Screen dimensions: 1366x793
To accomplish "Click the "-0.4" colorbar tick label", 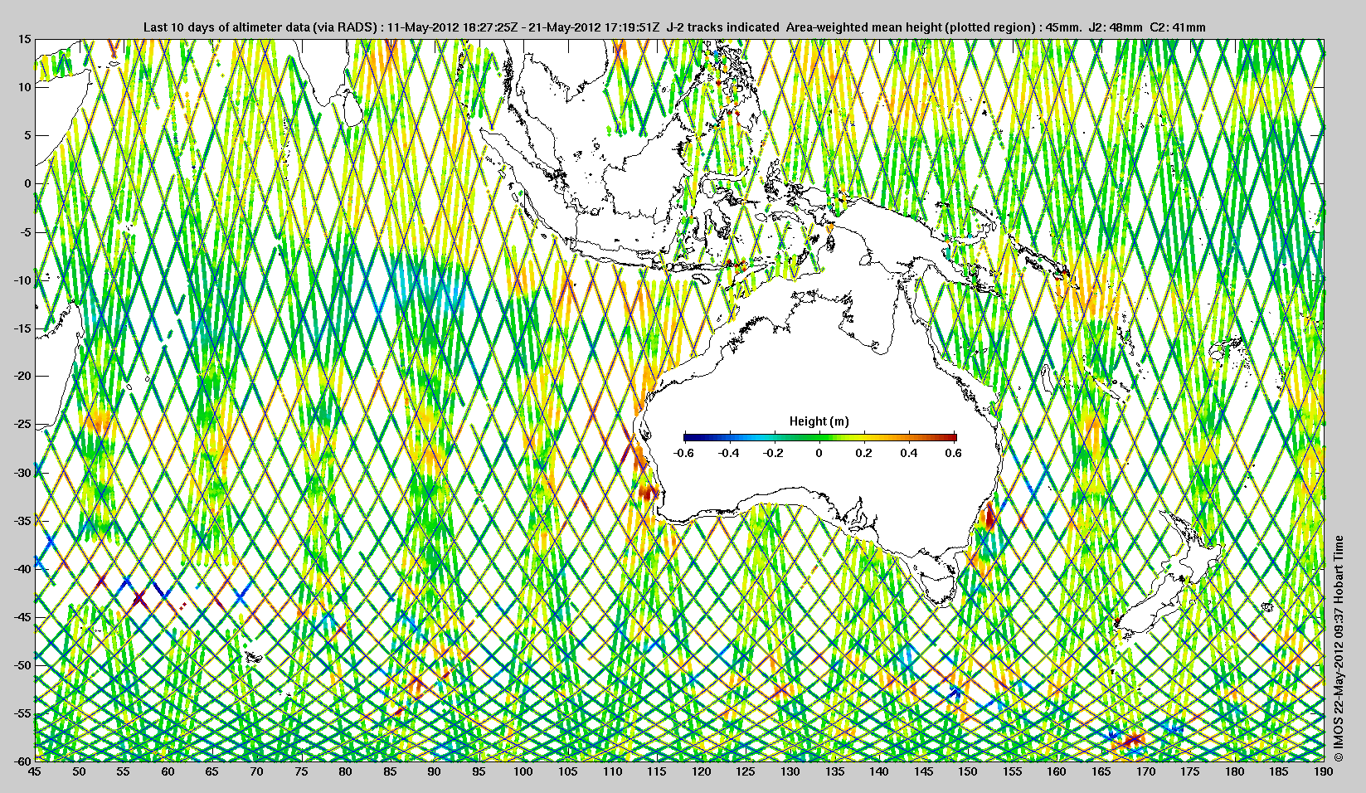I will click(x=729, y=453).
